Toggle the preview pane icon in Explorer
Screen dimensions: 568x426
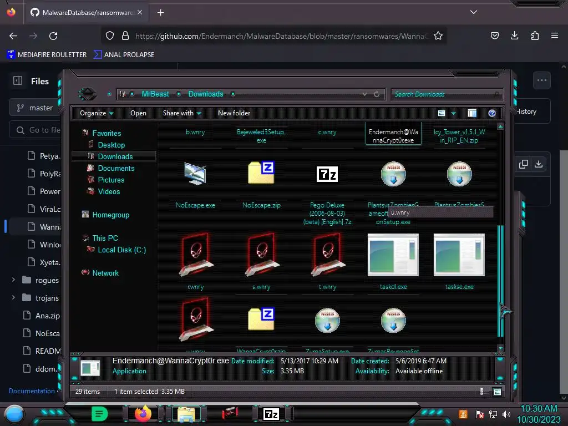(x=471, y=113)
